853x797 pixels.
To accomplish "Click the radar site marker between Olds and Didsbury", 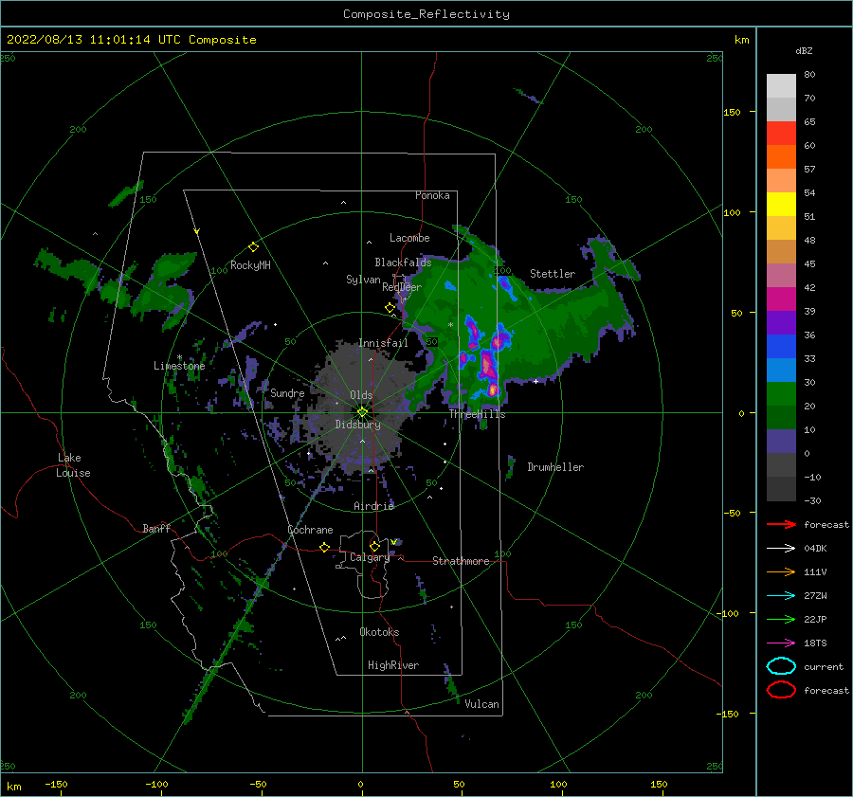I will 362,412.
